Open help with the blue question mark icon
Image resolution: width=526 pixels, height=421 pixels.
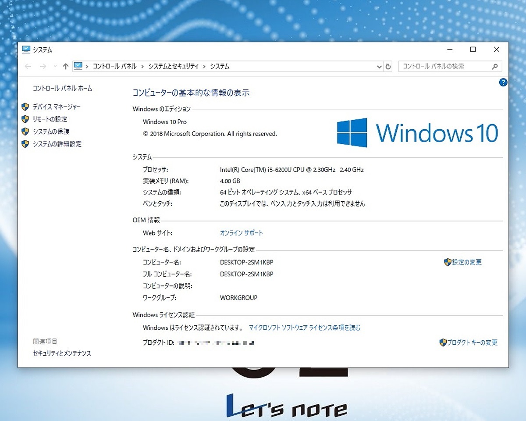pyautogui.click(x=503, y=82)
